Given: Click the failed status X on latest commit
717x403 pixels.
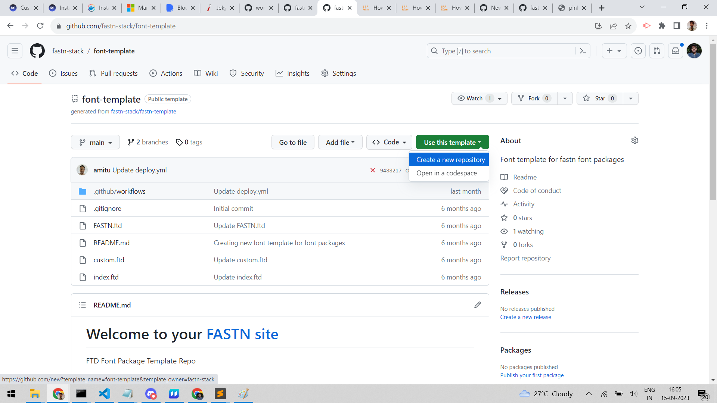Looking at the screenshot, I should coord(372,170).
